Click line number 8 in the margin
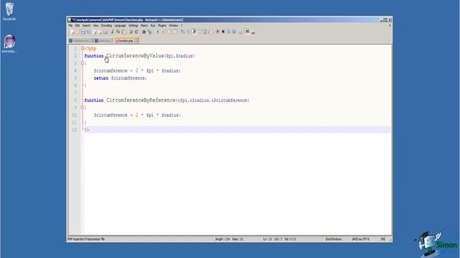Viewport: 460px width, 258px height. (75, 100)
